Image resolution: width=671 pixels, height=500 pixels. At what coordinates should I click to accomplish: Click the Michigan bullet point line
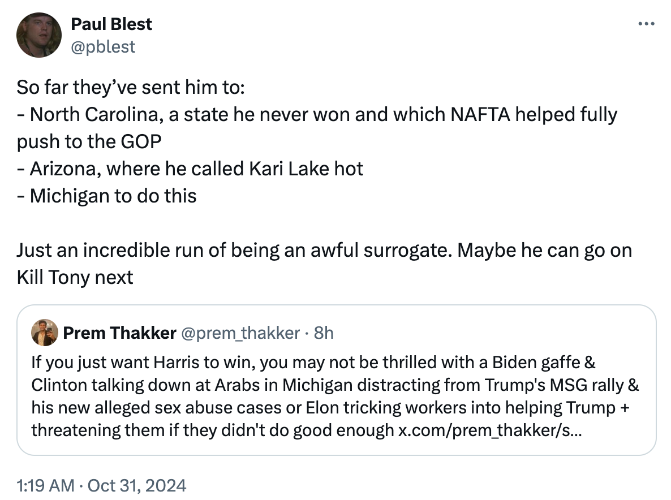coord(106,196)
